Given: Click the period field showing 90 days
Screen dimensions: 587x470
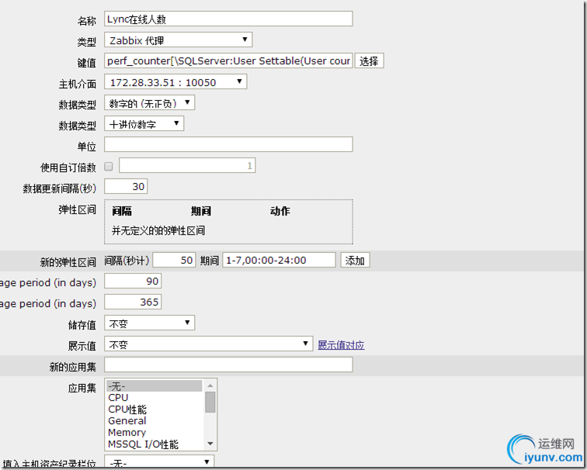Looking at the screenshot, I should tap(133, 282).
